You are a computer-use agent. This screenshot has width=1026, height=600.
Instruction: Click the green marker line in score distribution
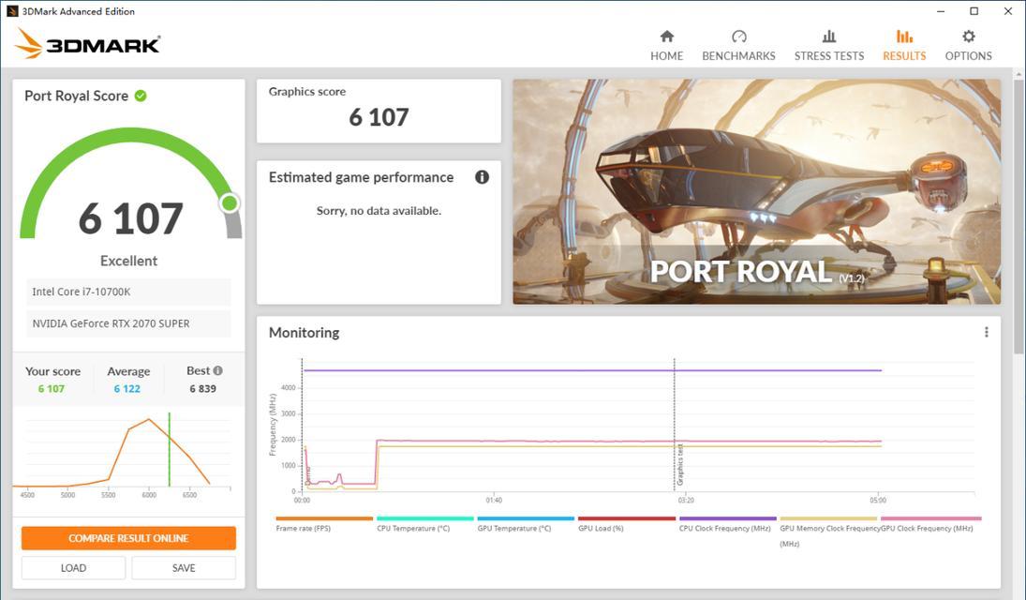(169, 449)
